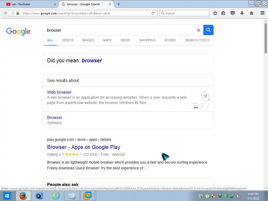Open site information via the info icon
The image size is (268, 201).
13,13
